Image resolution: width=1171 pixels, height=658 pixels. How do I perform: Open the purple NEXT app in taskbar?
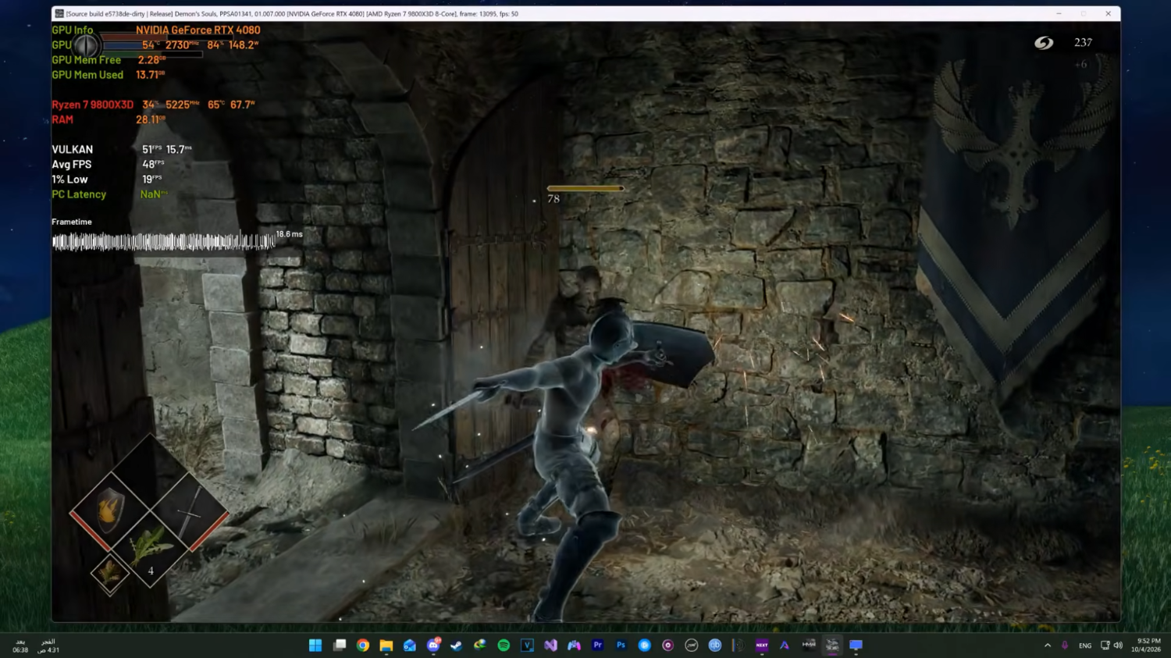click(762, 645)
